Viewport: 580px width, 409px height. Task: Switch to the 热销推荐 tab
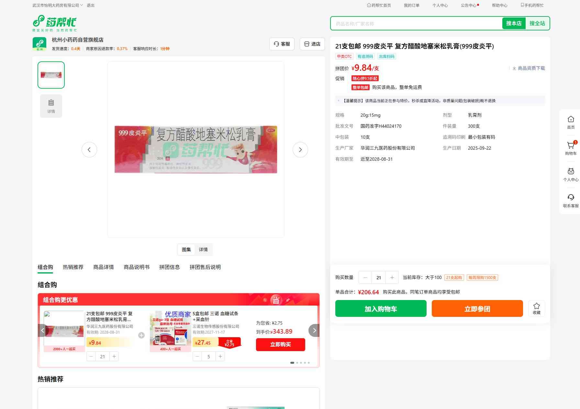point(73,267)
